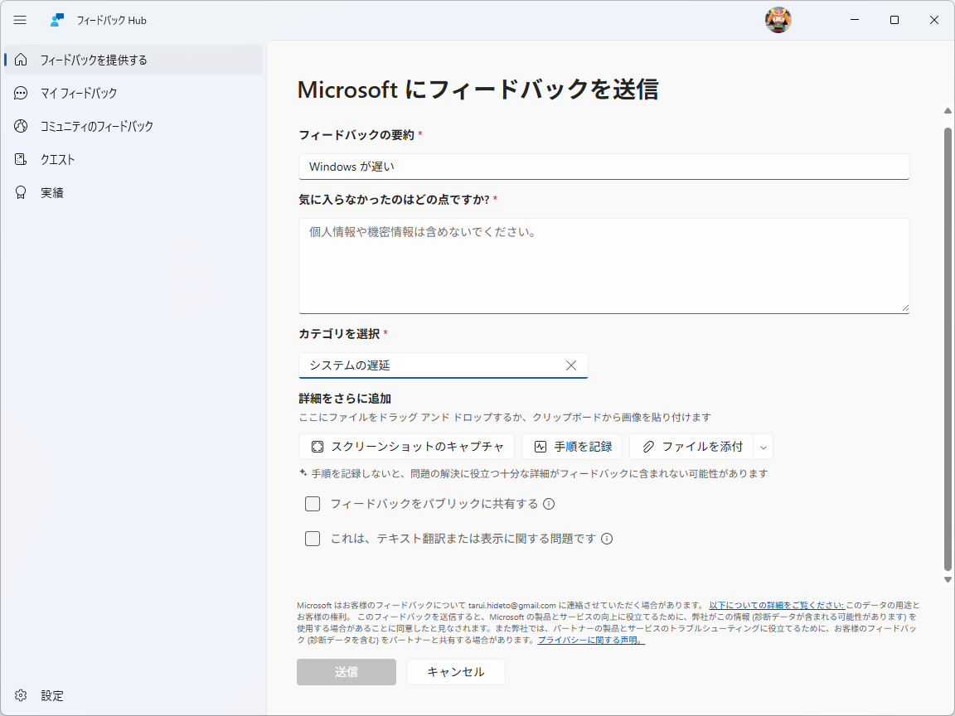
Task: Click the settings gear icon
Action: coord(21,695)
